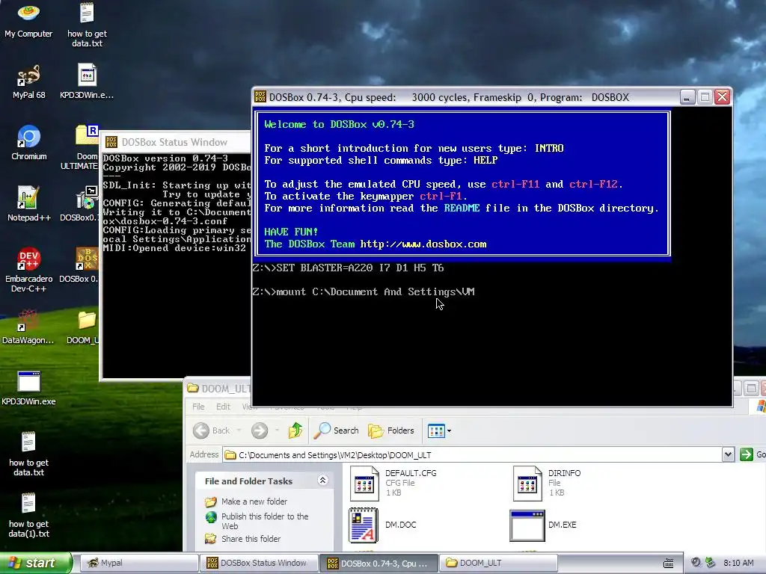766x574 pixels.
Task: Select the DEFAULT.CFG file
Action: click(393, 484)
